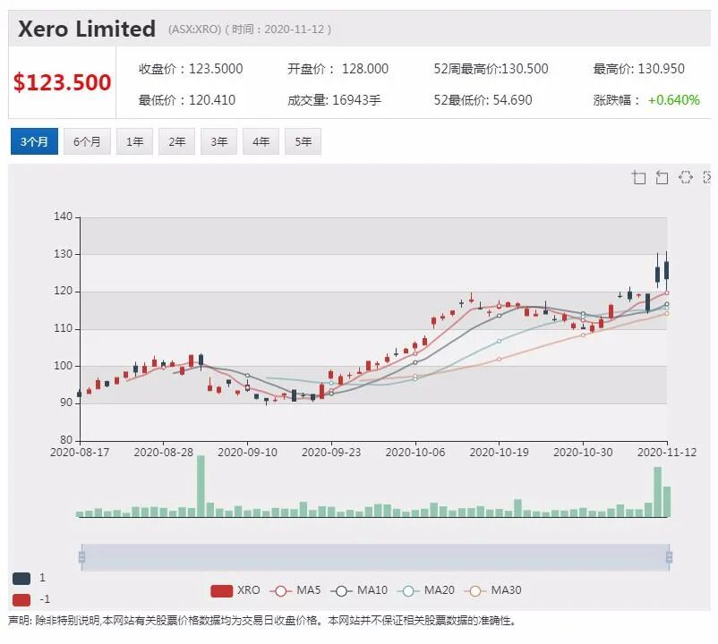Click 52最低价: 54.690 text
This screenshot has width=718, height=644.
point(483,100)
